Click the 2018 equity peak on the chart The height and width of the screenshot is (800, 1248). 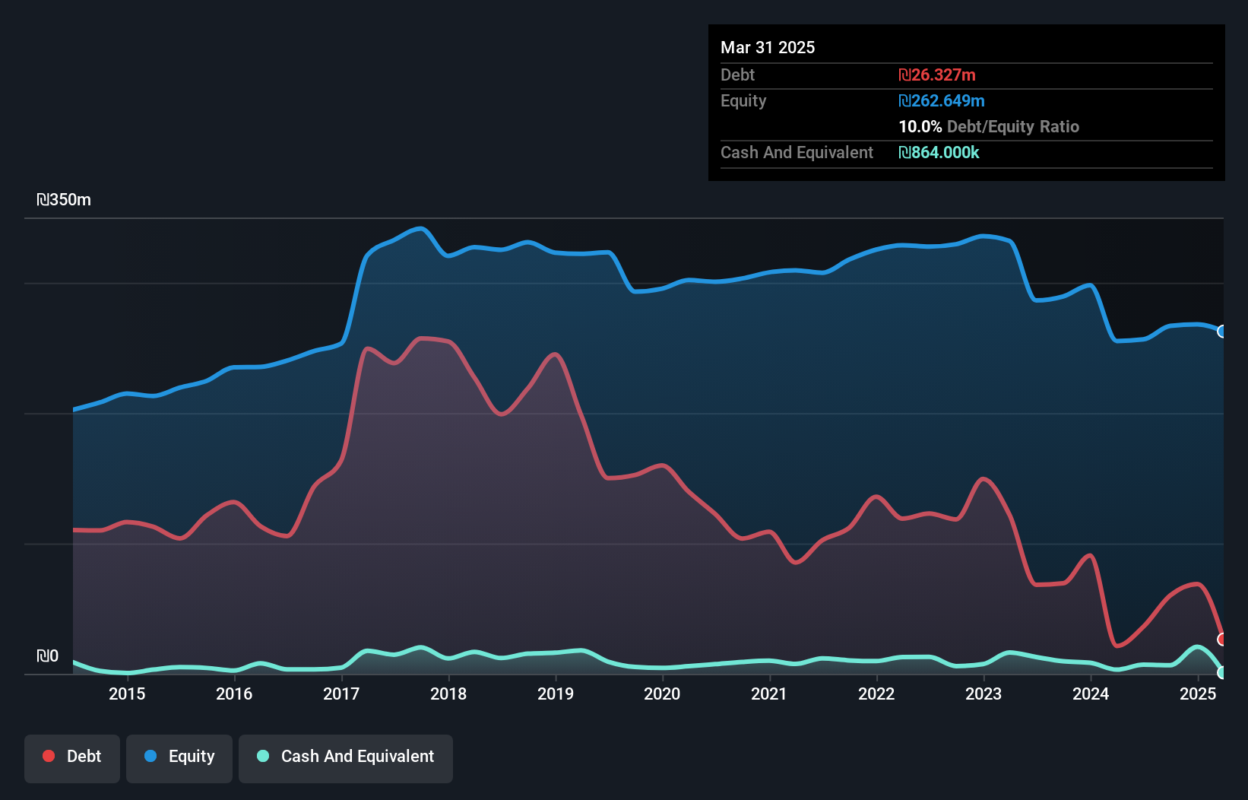click(x=419, y=228)
